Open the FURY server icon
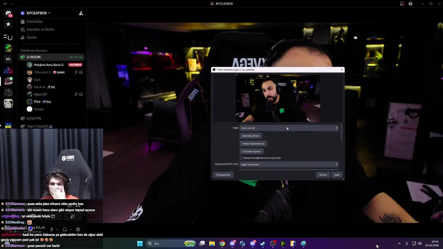The width and height of the screenshot is (443, 249). pyautogui.click(x=8, y=48)
